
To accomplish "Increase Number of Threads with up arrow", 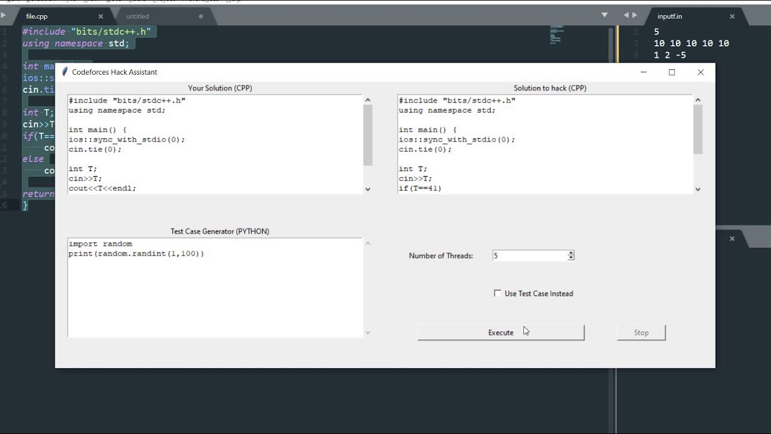I will click(x=571, y=253).
